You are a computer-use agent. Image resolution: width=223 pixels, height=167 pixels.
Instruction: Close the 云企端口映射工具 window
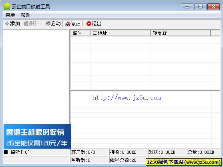213,7
